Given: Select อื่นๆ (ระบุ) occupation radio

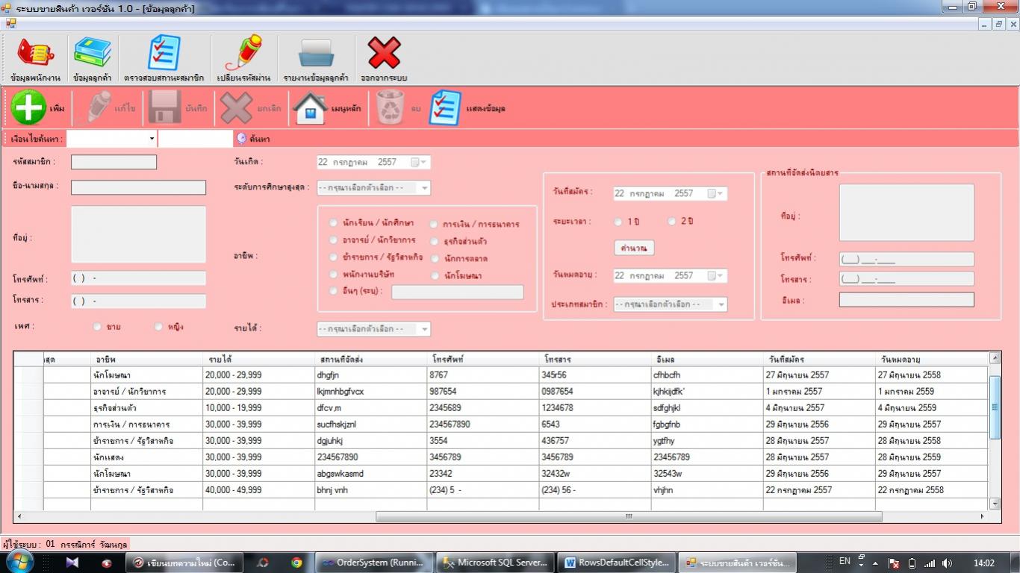Looking at the screenshot, I should 333,291.
